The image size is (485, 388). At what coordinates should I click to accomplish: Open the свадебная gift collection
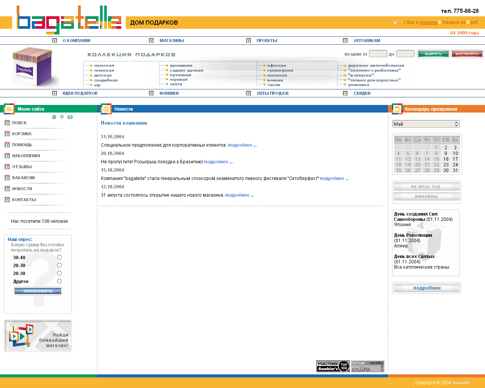[x=106, y=80]
